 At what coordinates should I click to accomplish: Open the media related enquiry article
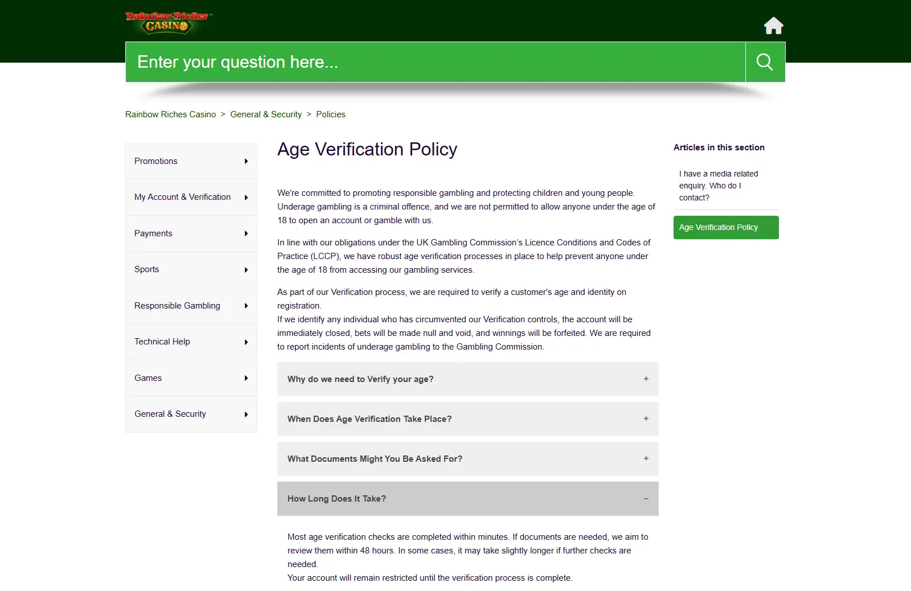(x=726, y=186)
